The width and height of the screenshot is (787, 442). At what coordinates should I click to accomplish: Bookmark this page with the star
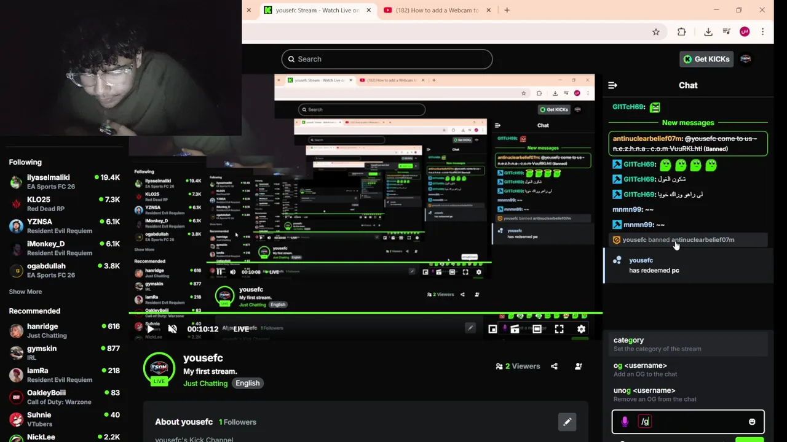(656, 32)
